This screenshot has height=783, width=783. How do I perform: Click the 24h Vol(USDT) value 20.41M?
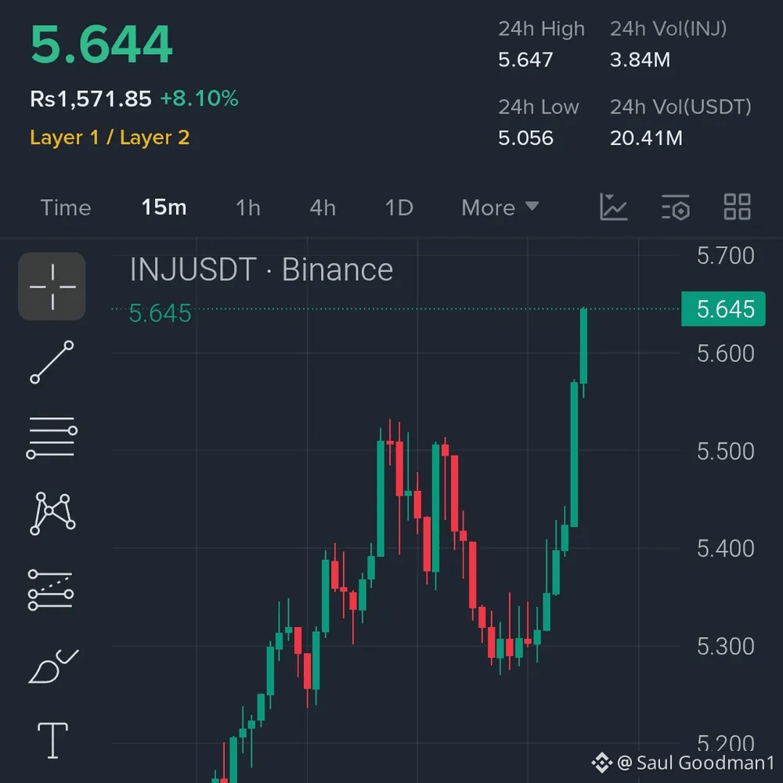[646, 139]
